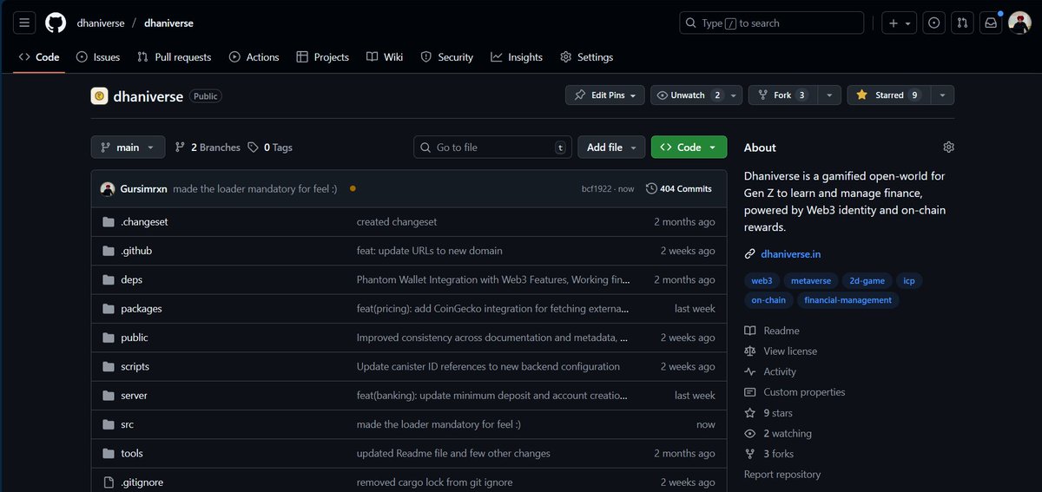
Task: Open Report repository link
Action: click(x=782, y=475)
